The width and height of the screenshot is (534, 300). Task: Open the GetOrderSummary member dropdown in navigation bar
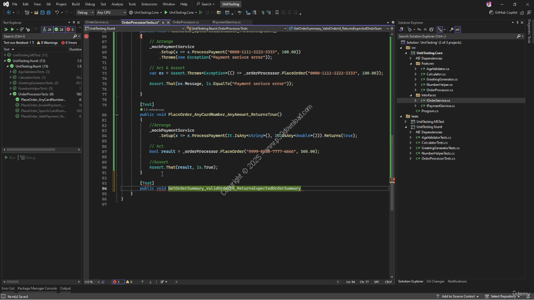pos(339,28)
